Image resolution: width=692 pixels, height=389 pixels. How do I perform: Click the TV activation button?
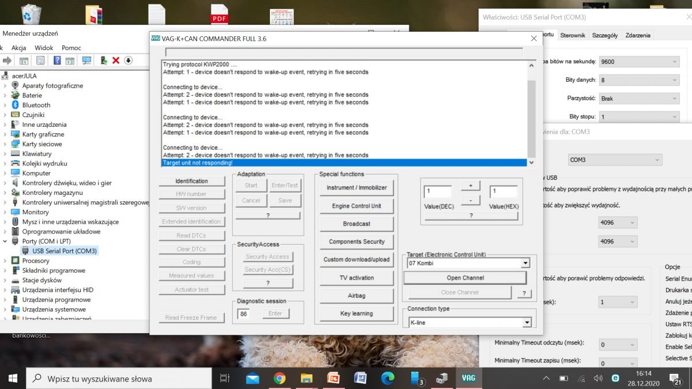coord(356,278)
